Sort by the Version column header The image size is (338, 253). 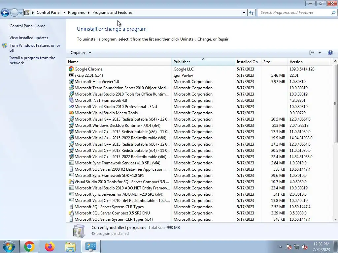pos(309,62)
